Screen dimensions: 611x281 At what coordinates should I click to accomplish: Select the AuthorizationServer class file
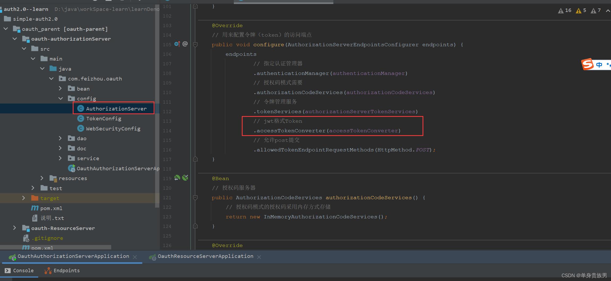pos(116,108)
